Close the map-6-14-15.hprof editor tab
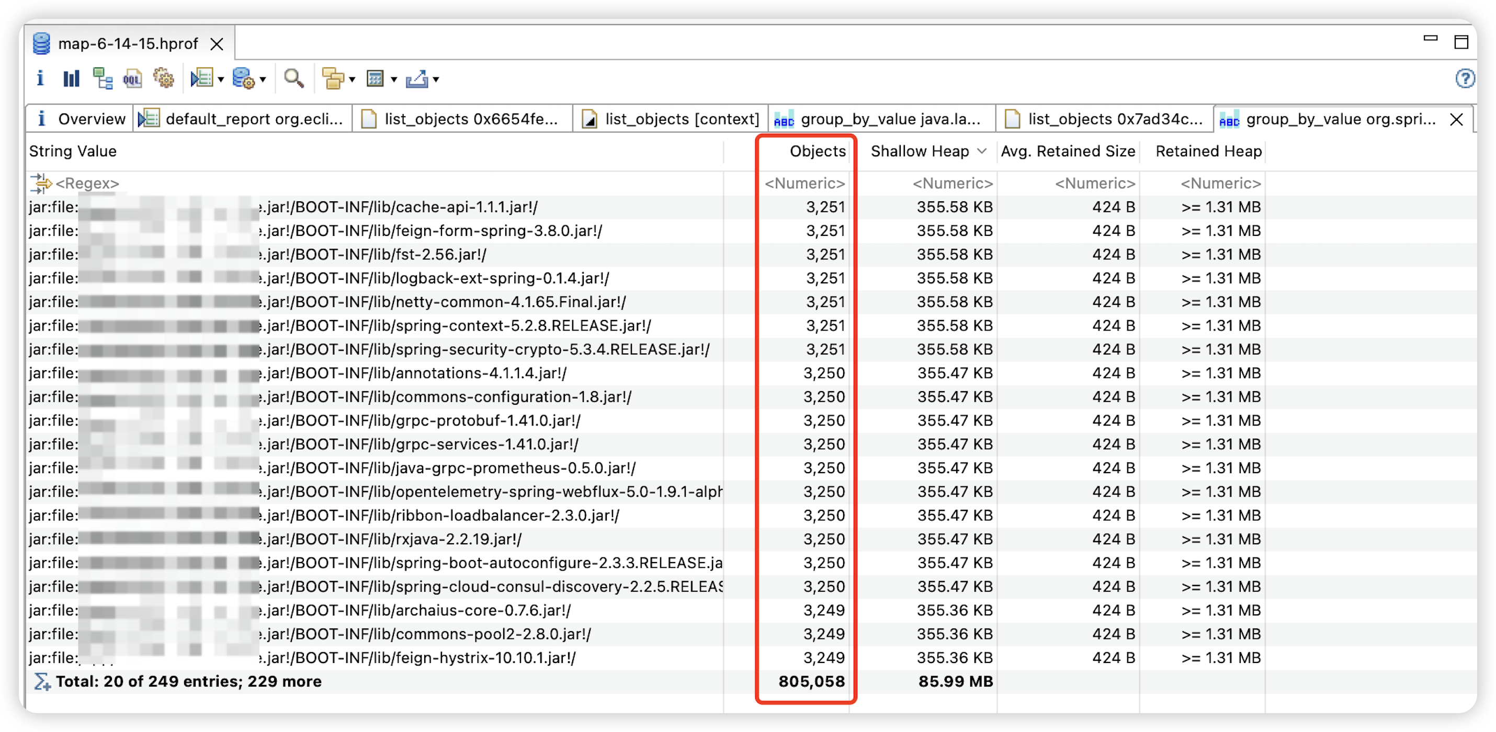This screenshot has width=1496, height=732. pyautogui.click(x=217, y=44)
